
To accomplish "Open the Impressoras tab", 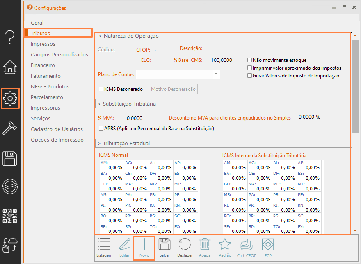I will 46,108.
